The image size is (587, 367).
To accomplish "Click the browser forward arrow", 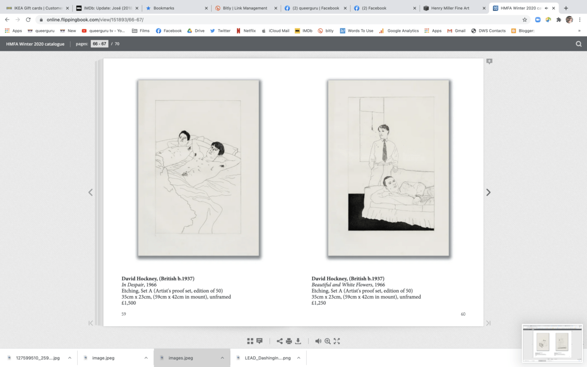I will [18, 20].
